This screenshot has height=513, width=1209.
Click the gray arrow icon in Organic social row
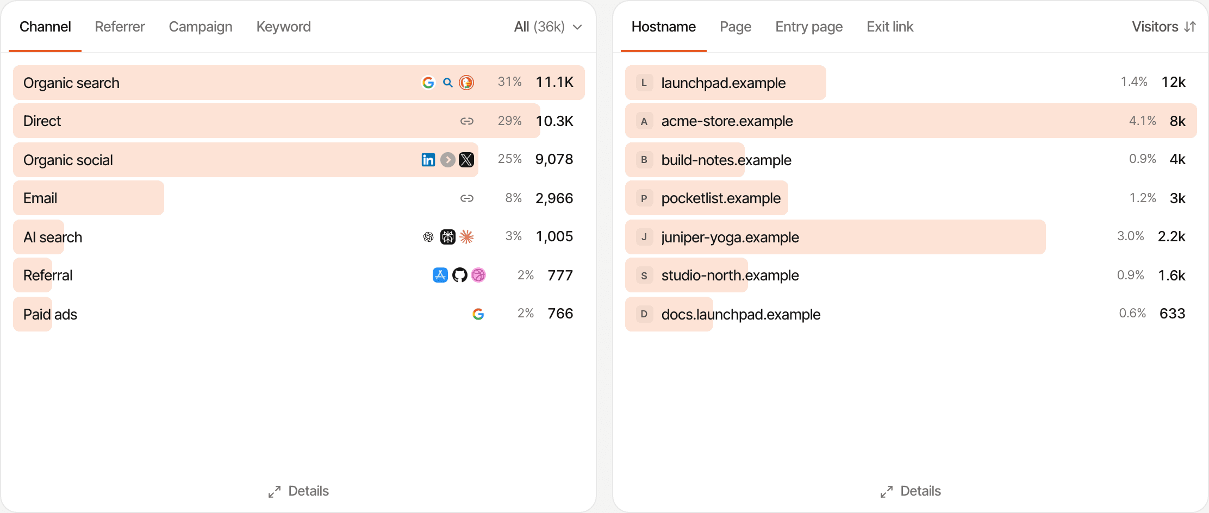[x=448, y=160]
